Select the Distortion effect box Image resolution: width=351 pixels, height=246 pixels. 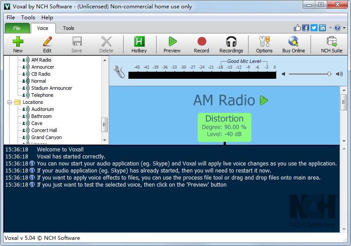click(x=224, y=127)
